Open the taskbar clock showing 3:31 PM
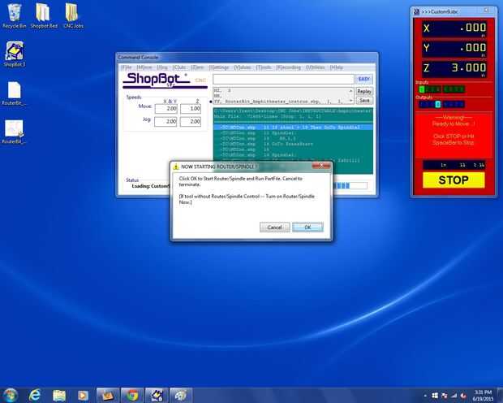Screen dimensions: 503x403 (x=483, y=396)
